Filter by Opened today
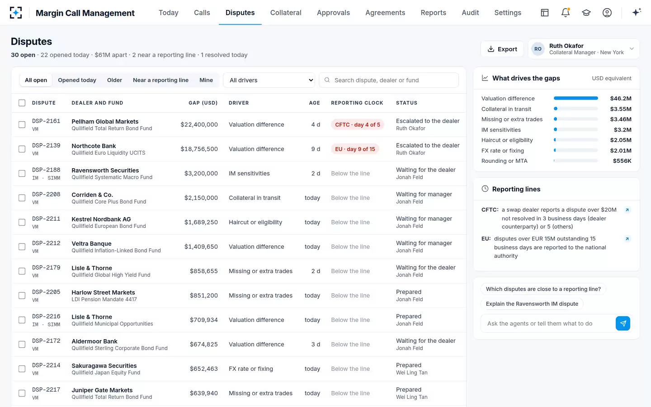Image resolution: width=651 pixels, height=407 pixels. click(77, 80)
